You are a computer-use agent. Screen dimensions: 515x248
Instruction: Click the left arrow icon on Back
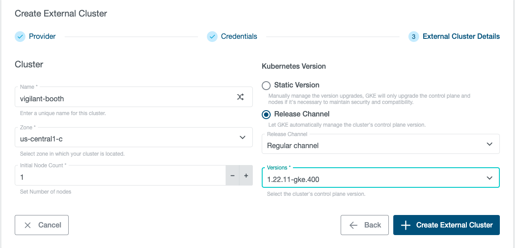pos(354,225)
